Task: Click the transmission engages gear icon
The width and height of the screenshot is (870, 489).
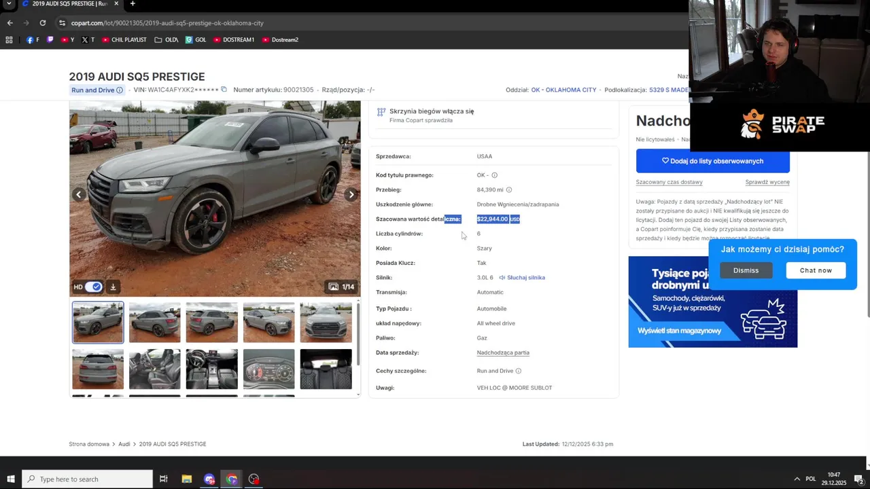Action: 381,111
